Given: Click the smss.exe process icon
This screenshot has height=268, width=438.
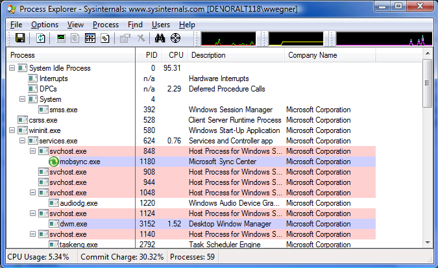Looking at the screenshot, I should tap(43, 110).
